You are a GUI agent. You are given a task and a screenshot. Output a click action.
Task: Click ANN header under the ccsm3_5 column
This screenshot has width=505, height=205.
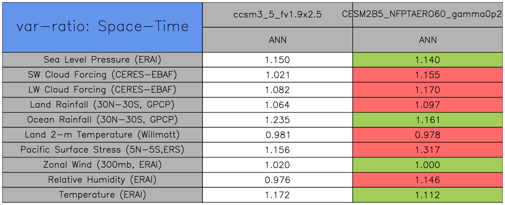pyautogui.click(x=278, y=40)
